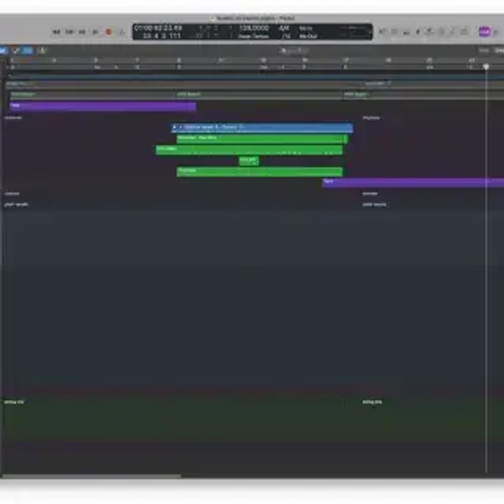Toggle the red record button
The height and width of the screenshot is (504, 504).
[109, 31]
